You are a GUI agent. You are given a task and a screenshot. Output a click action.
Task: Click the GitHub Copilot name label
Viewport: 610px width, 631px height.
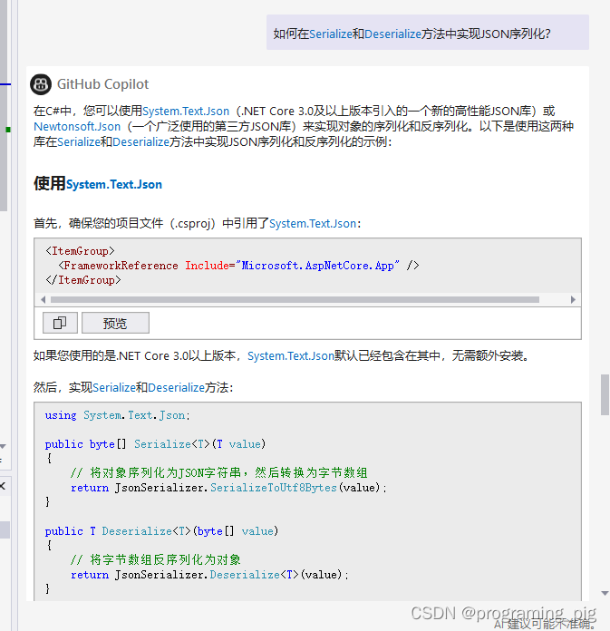(x=103, y=84)
